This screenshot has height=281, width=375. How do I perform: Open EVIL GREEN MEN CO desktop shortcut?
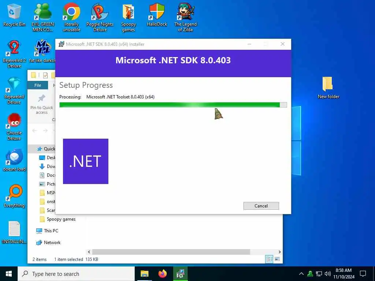(x=42, y=18)
